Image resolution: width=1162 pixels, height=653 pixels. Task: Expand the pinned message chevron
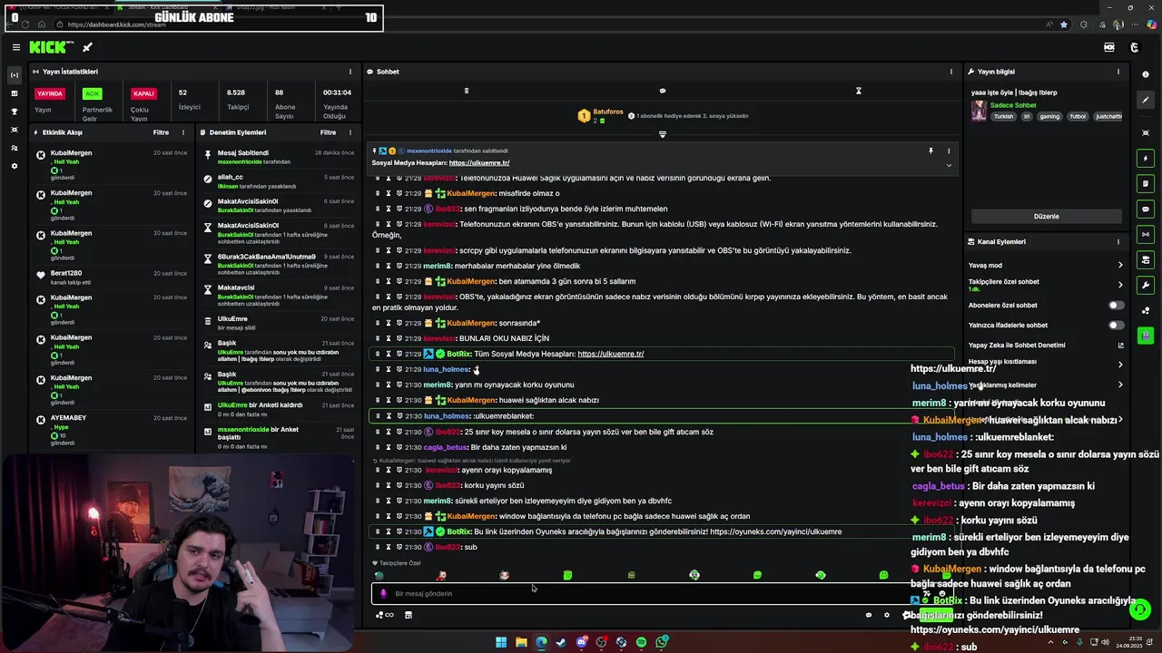[x=949, y=165]
